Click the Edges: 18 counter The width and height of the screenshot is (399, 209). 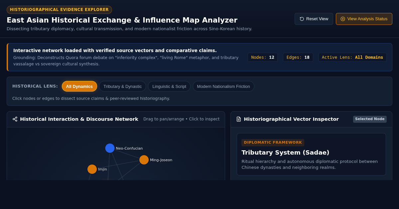pyautogui.click(x=298, y=57)
